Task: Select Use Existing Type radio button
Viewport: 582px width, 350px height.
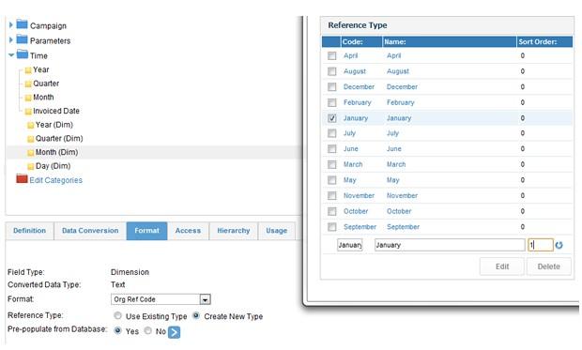Action: tap(117, 315)
